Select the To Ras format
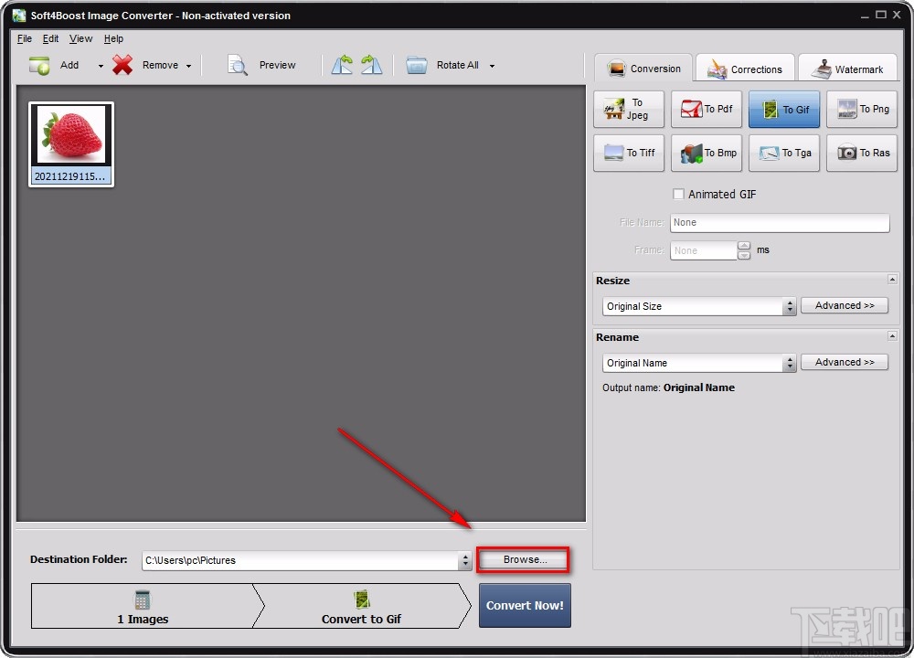914x658 pixels. 862,153
